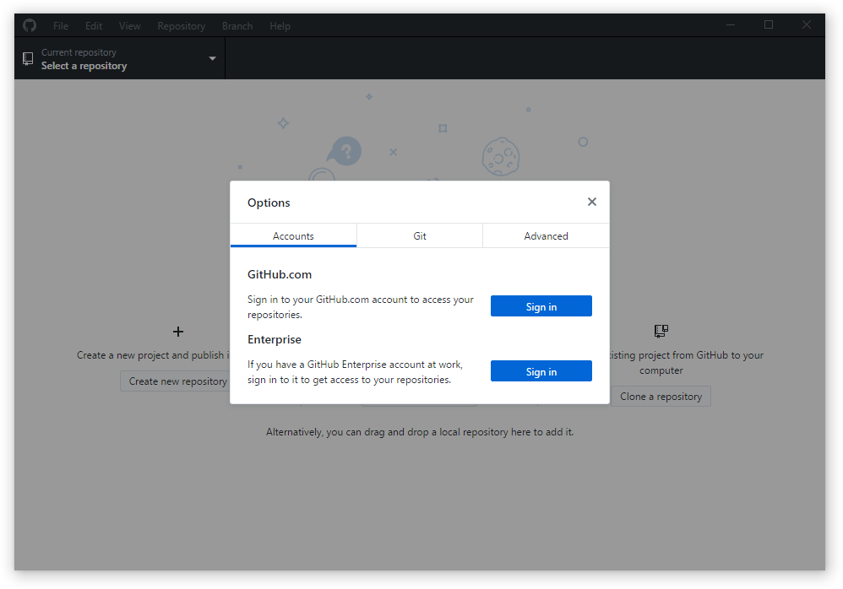Click the Clone a repository button
This screenshot has width=843, height=589.
click(661, 397)
